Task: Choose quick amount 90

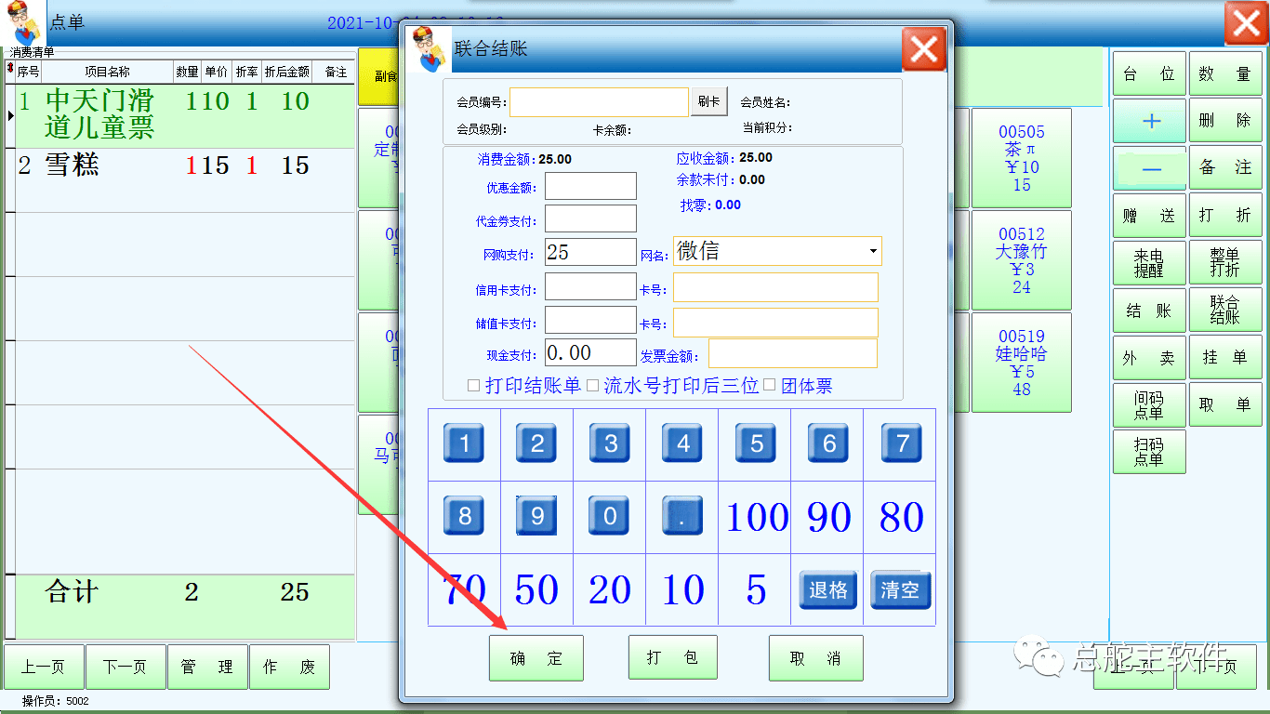Action: 828,517
